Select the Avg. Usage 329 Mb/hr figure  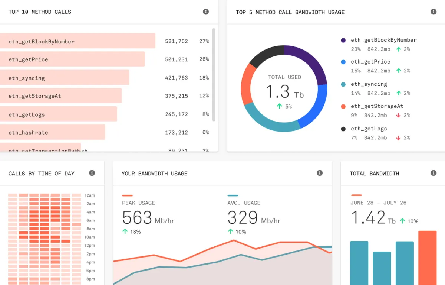click(254, 218)
